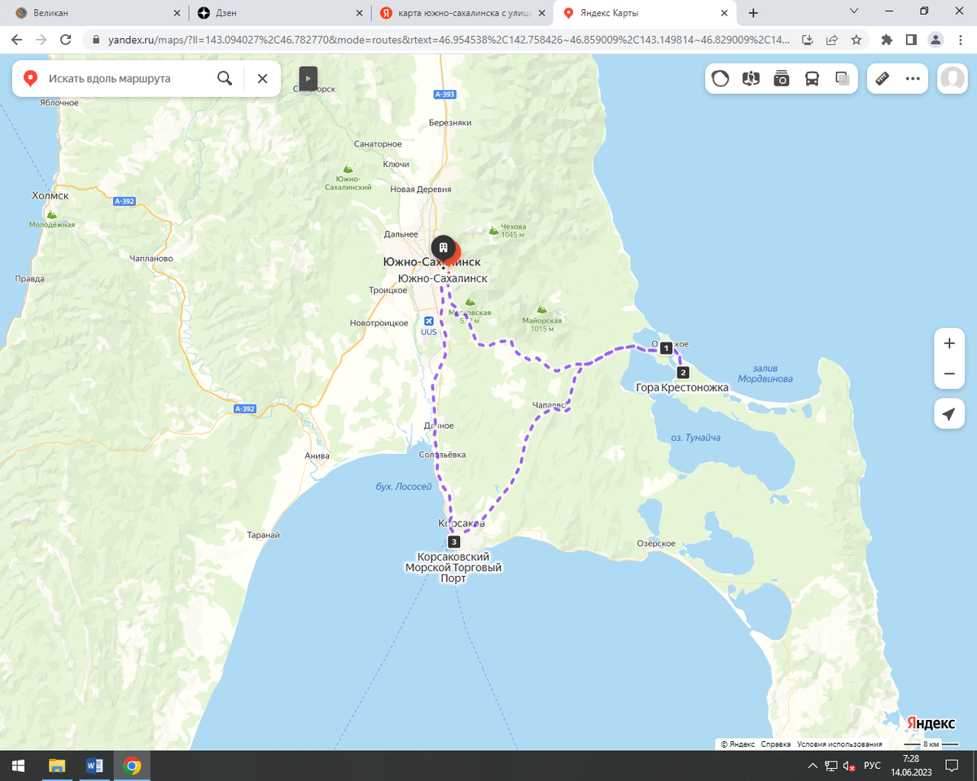
Task: Close the Дзен tab
Action: point(359,13)
